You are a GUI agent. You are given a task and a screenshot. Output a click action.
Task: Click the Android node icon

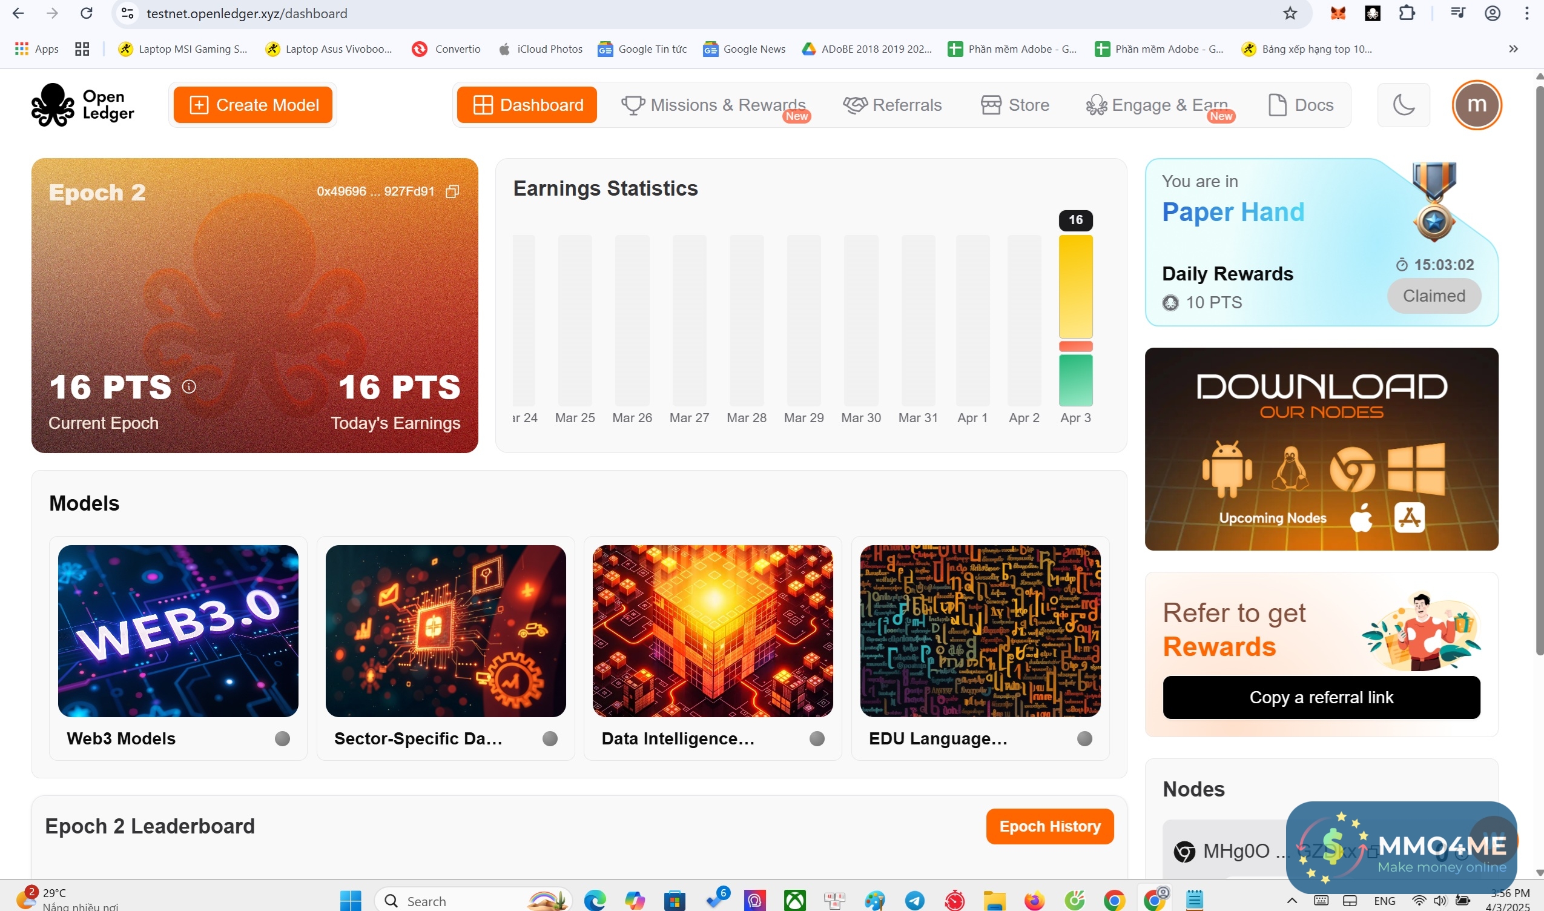tap(1227, 469)
